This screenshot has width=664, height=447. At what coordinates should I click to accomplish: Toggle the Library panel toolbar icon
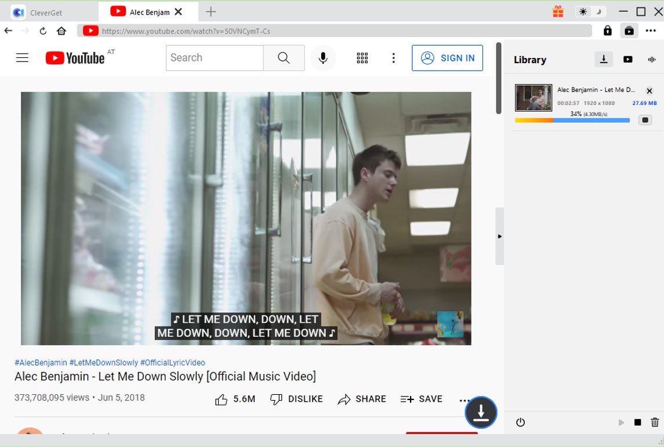click(x=629, y=31)
